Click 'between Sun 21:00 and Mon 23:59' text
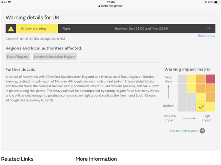Viewport: 221px width, 165px height. click(x=141, y=29)
